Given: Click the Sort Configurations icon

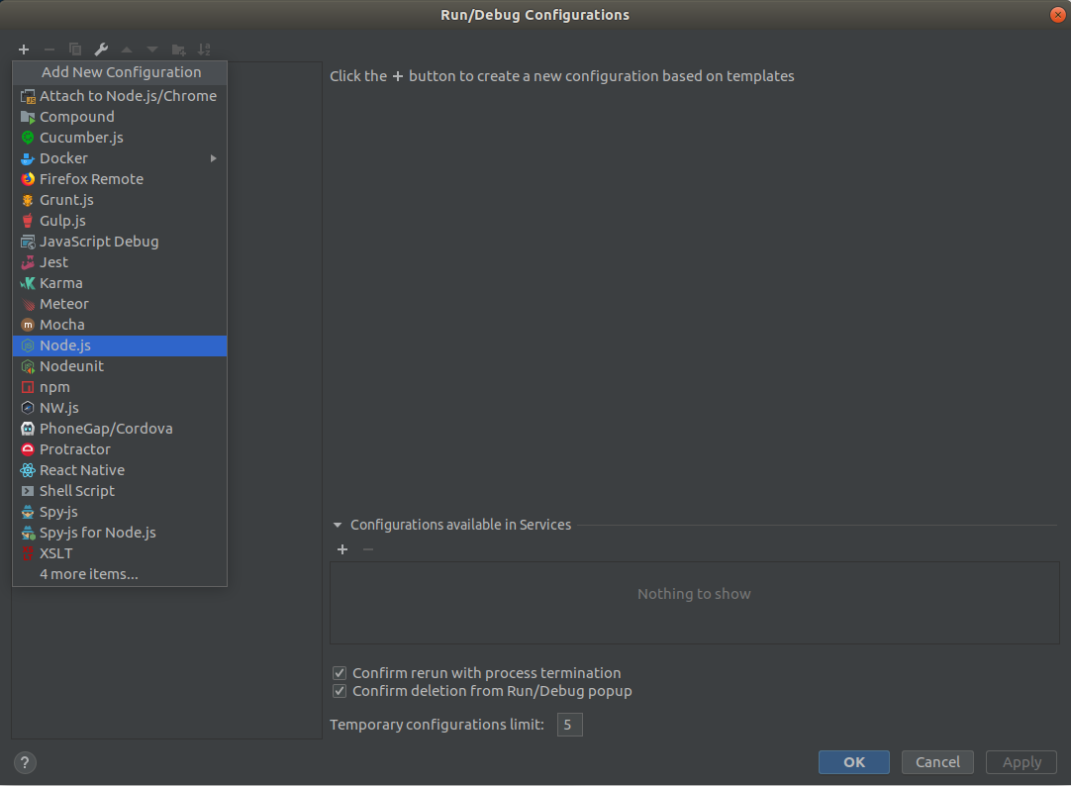Looking at the screenshot, I should coord(204,49).
